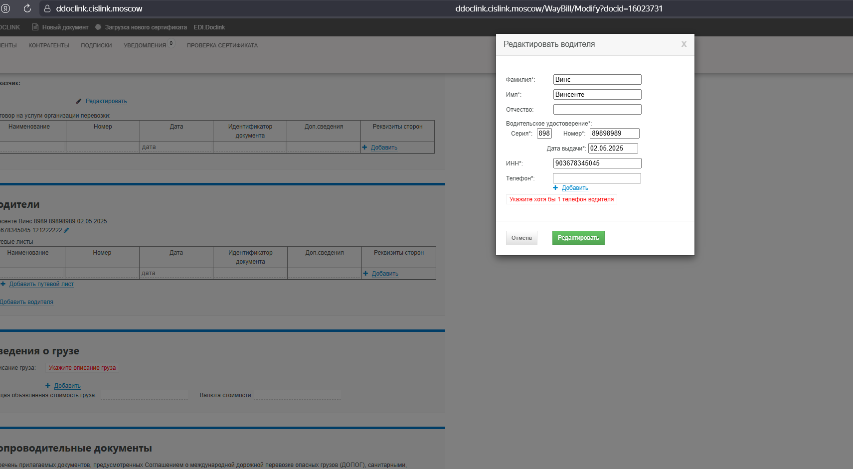Focus the empty Отчество field

(597, 109)
